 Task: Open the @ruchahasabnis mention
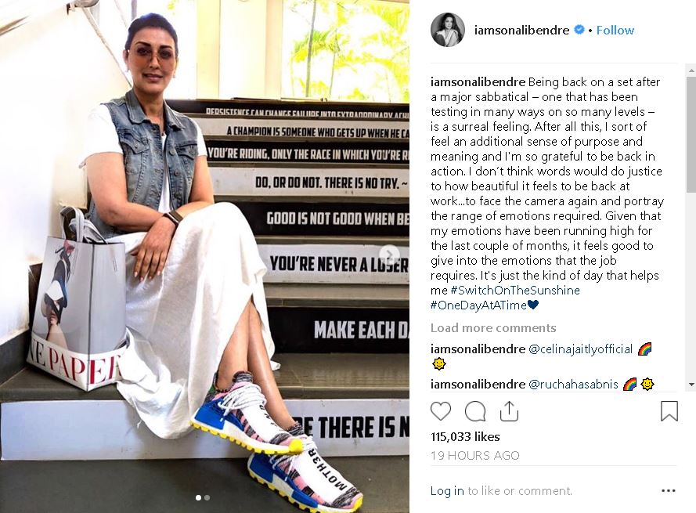point(574,385)
